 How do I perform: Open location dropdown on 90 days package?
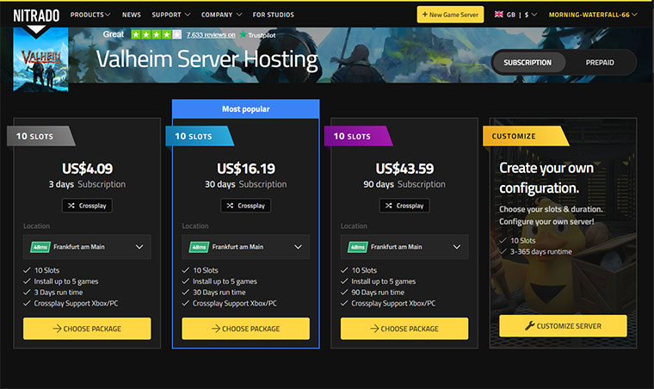[404, 247]
